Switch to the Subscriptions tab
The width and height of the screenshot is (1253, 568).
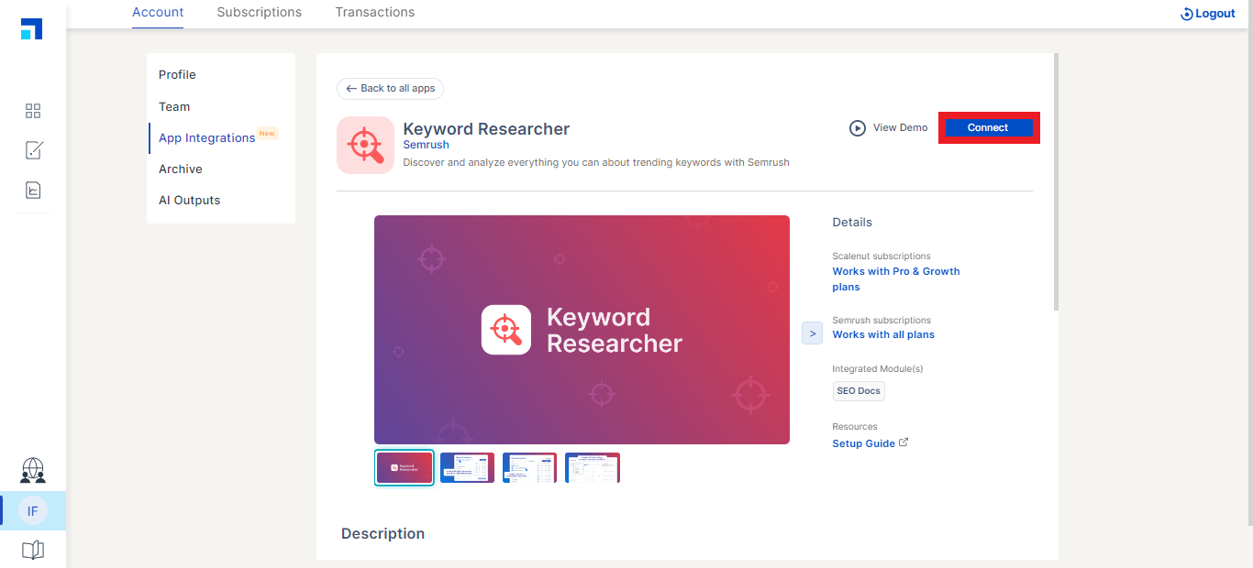pos(260,13)
